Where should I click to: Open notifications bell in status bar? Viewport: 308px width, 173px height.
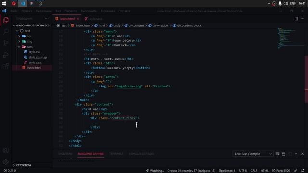303,171
